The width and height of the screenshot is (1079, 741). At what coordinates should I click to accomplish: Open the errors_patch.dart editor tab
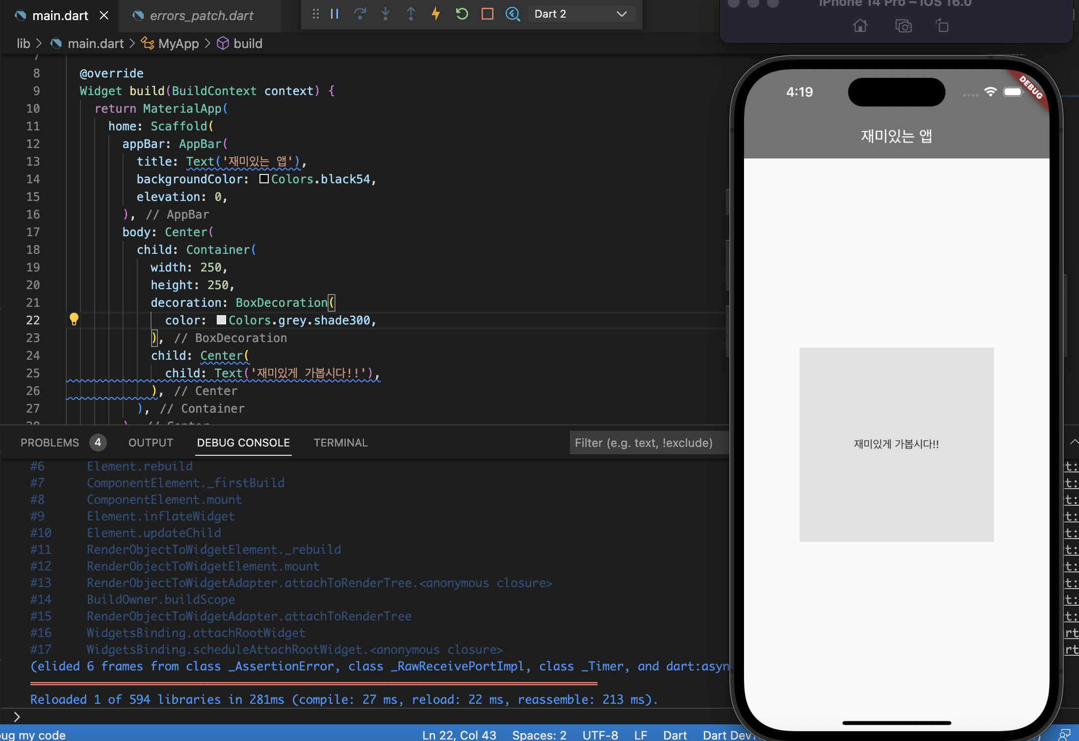tap(201, 16)
